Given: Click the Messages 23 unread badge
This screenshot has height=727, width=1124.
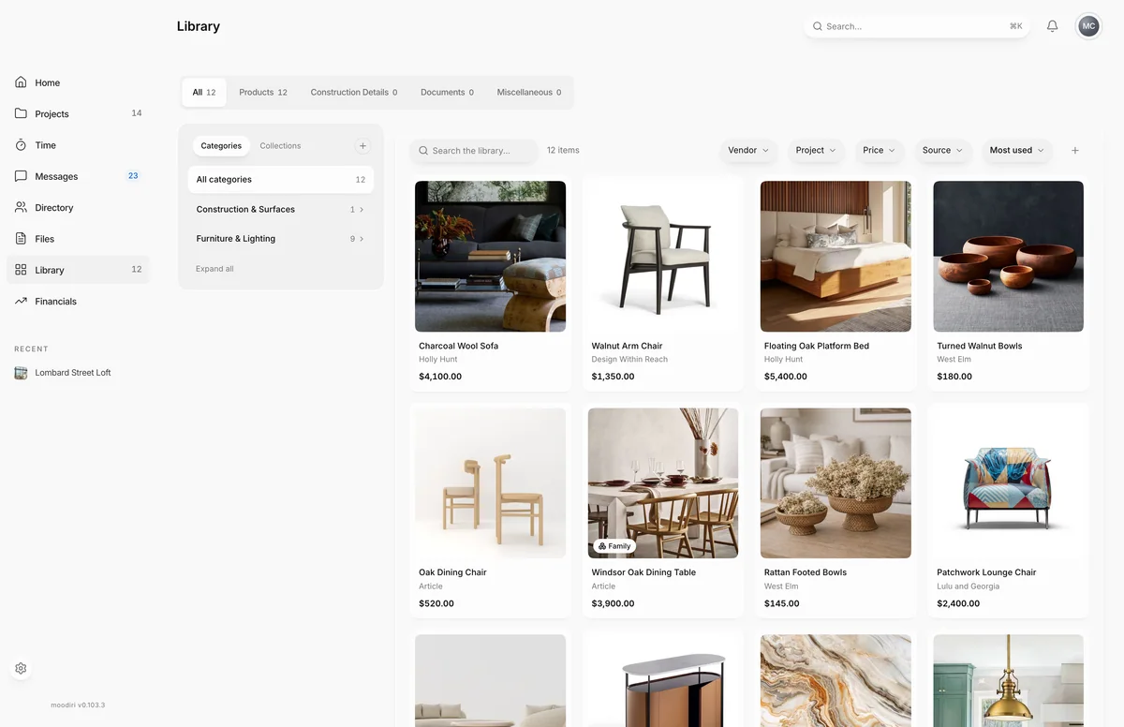Looking at the screenshot, I should [x=133, y=175].
